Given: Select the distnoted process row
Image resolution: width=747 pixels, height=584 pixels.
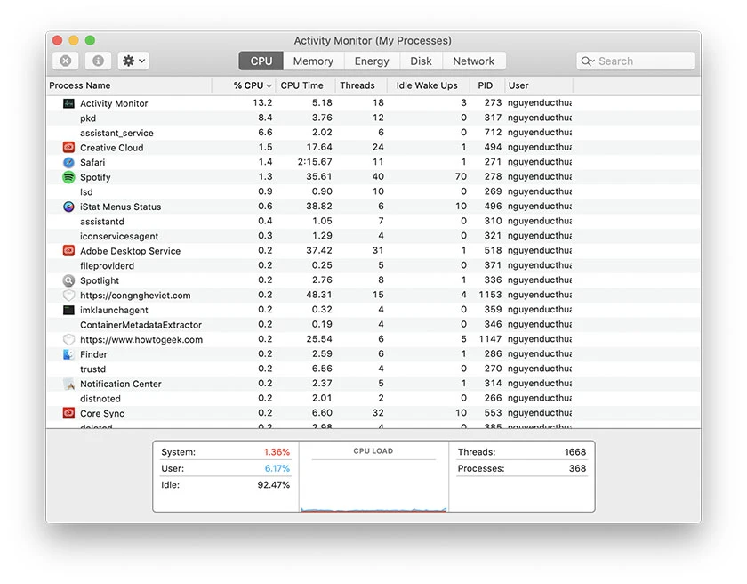Looking at the screenshot, I should pos(373,399).
